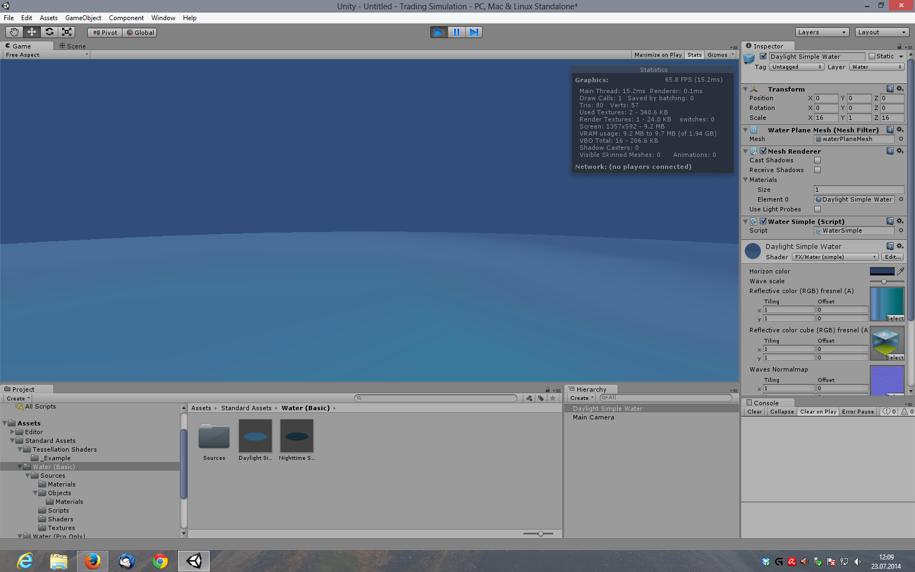Image resolution: width=915 pixels, height=572 pixels.
Task: Select the Nighttime water material thumbnail
Action: tap(297, 436)
